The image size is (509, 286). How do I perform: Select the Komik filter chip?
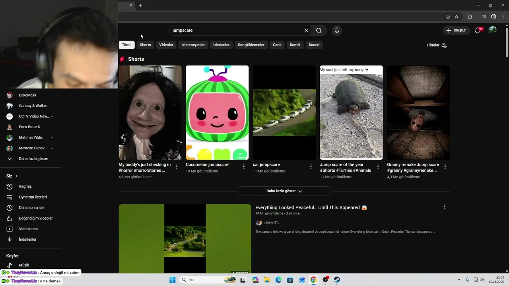click(x=295, y=45)
